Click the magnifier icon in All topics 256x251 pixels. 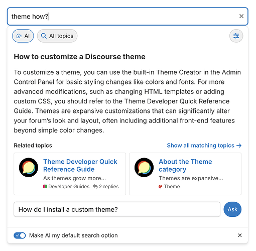coord(44,36)
